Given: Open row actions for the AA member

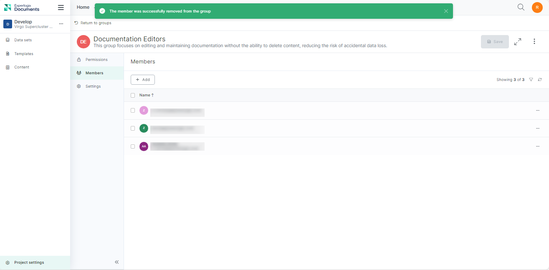Looking at the screenshot, I should [537, 146].
